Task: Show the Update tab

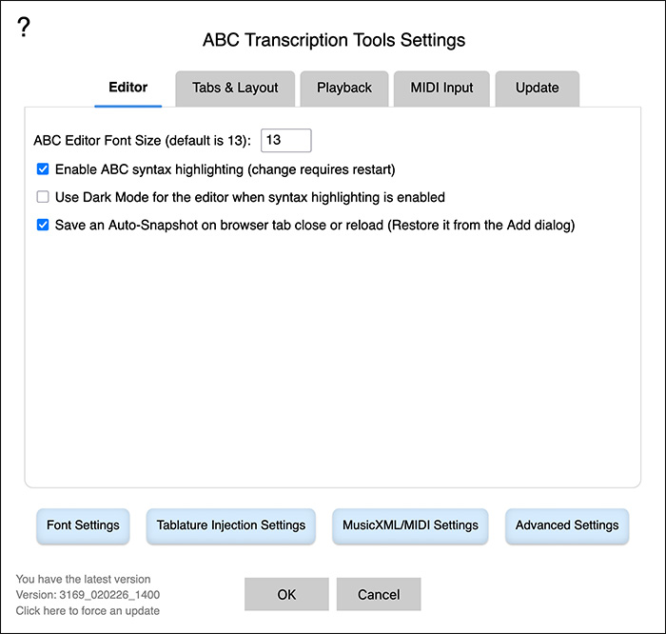Action: (537, 88)
